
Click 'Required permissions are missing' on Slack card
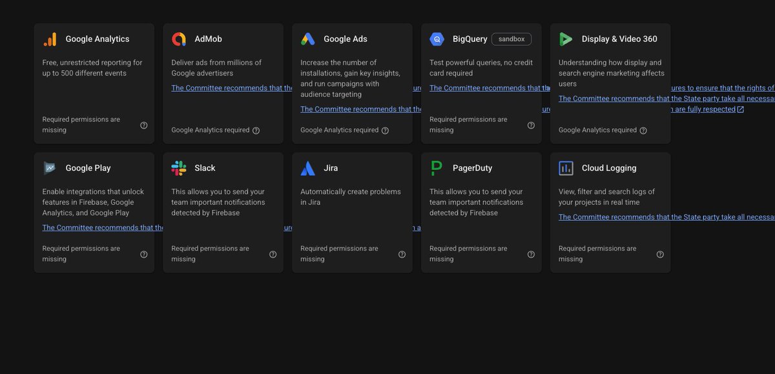(210, 254)
